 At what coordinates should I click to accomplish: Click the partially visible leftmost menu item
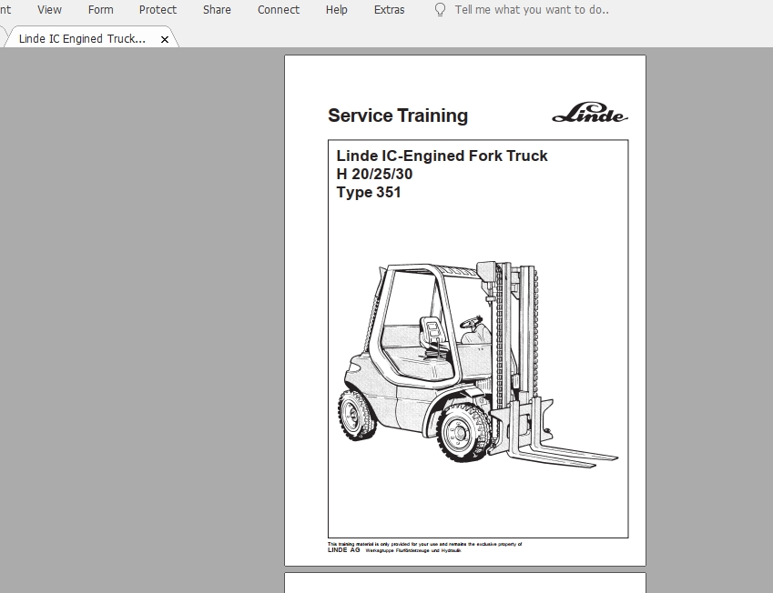point(6,10)
